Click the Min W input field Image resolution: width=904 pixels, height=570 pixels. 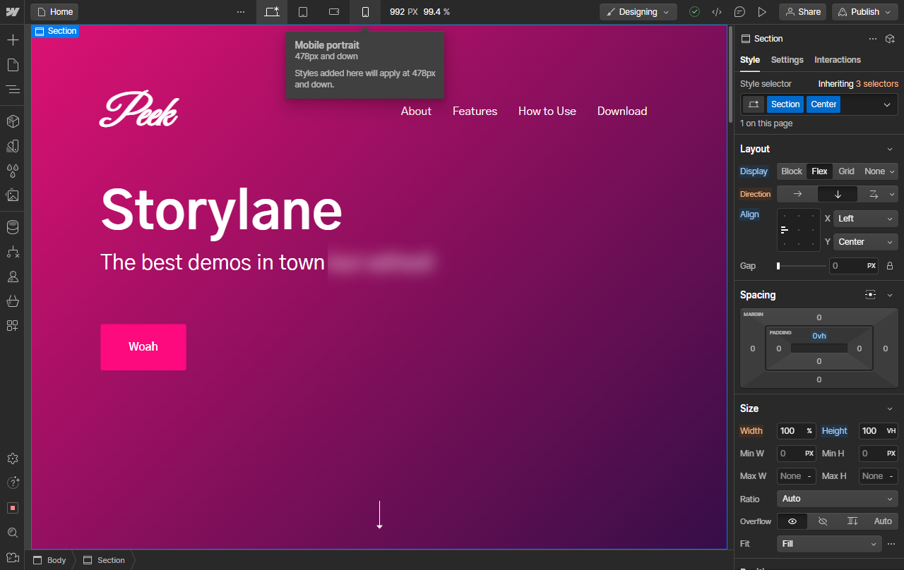coord(791,454)
